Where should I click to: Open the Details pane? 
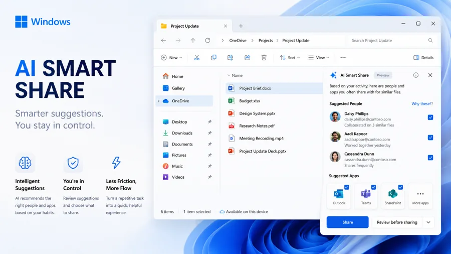(x=423, y=58)
